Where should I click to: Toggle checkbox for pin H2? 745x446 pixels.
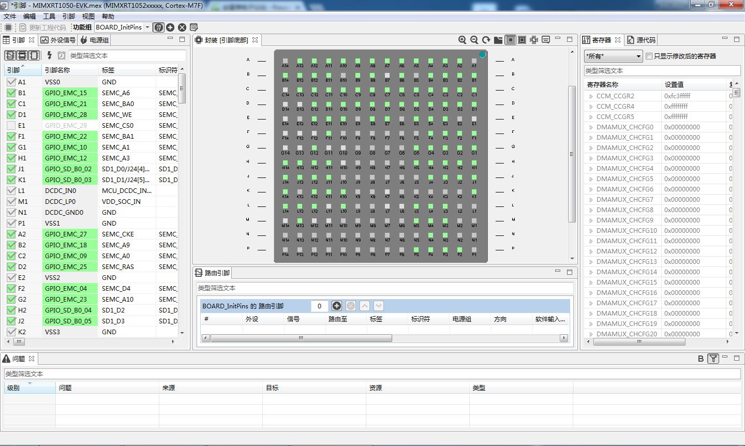click(x=11, y=310)
